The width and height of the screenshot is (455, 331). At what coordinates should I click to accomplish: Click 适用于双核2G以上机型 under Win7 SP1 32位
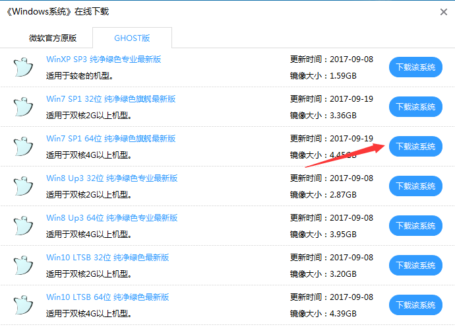[89, 116]
